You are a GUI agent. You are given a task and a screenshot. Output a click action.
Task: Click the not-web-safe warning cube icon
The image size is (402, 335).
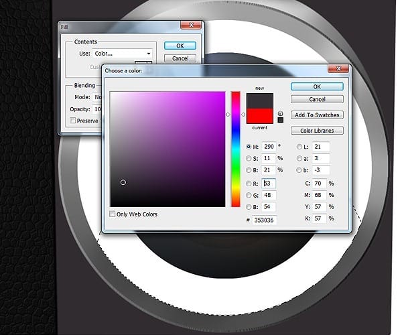280,113
